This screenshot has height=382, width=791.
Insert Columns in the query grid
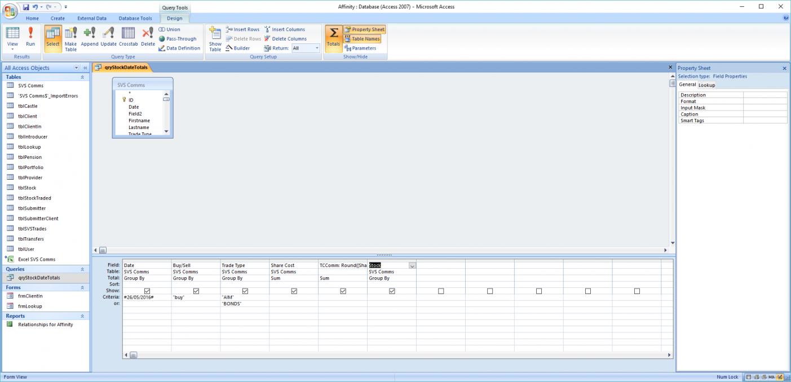(x=285, y=29)
